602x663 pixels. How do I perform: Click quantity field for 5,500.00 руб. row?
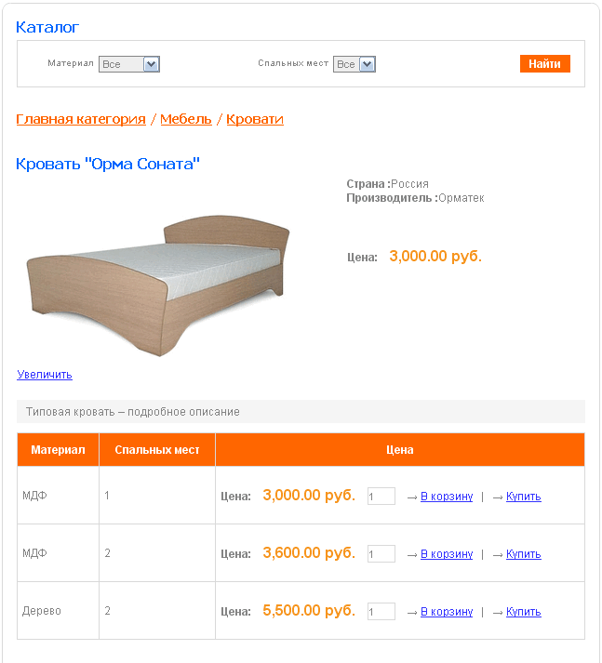381,612
